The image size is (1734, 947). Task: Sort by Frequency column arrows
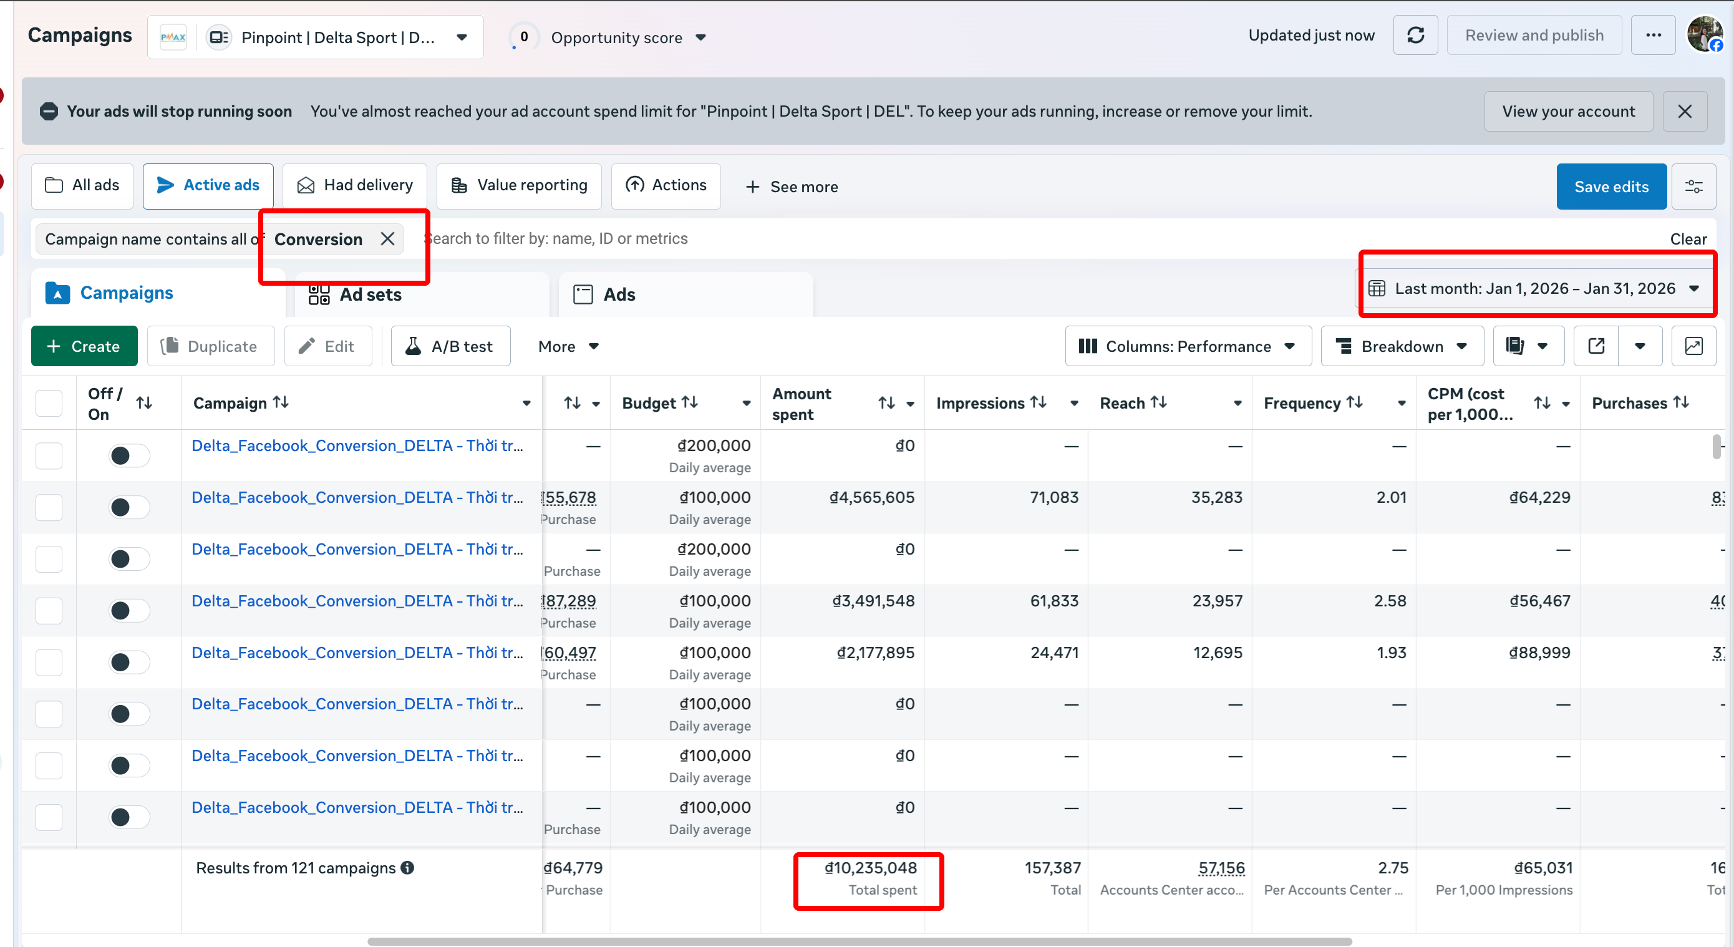[1354, 402]
